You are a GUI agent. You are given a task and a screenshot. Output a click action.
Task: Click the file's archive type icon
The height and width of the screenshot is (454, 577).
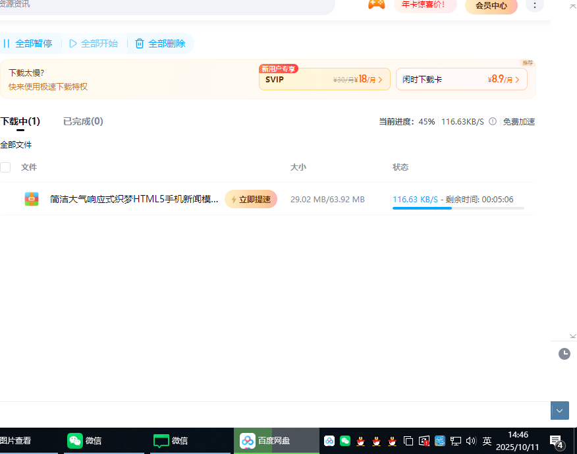[32, 199]
